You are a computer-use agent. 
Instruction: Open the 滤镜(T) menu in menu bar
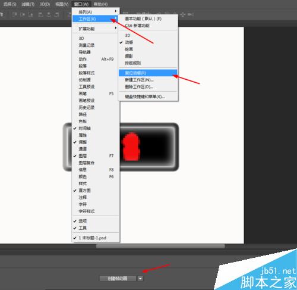click(28, 4)
